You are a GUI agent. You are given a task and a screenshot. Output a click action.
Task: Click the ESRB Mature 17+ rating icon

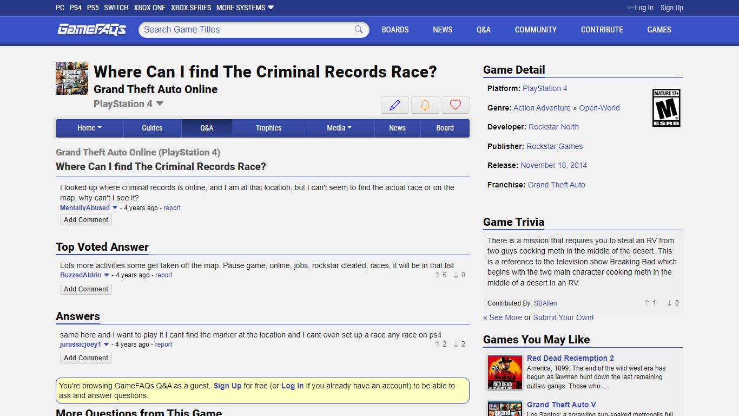[x=666, y=108]
